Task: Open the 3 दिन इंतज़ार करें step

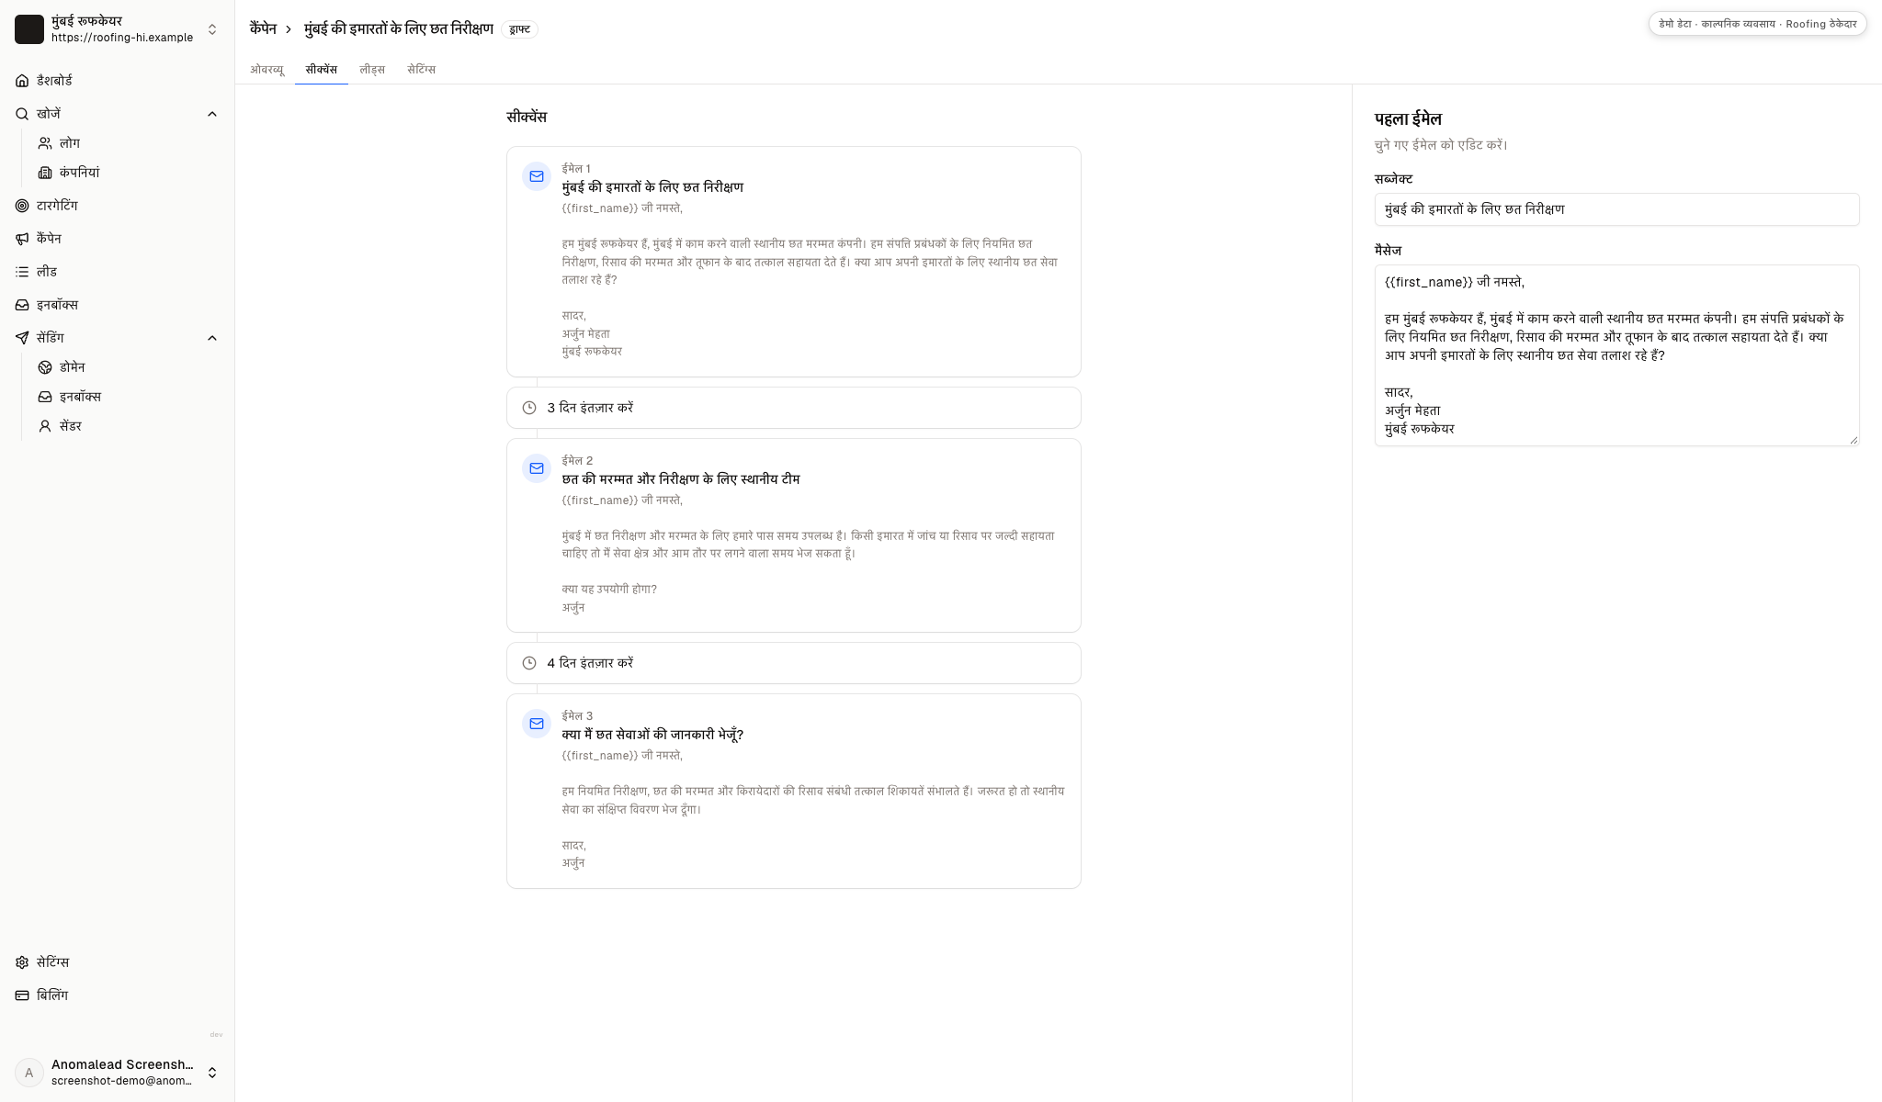Action: [x=793, y=408]
